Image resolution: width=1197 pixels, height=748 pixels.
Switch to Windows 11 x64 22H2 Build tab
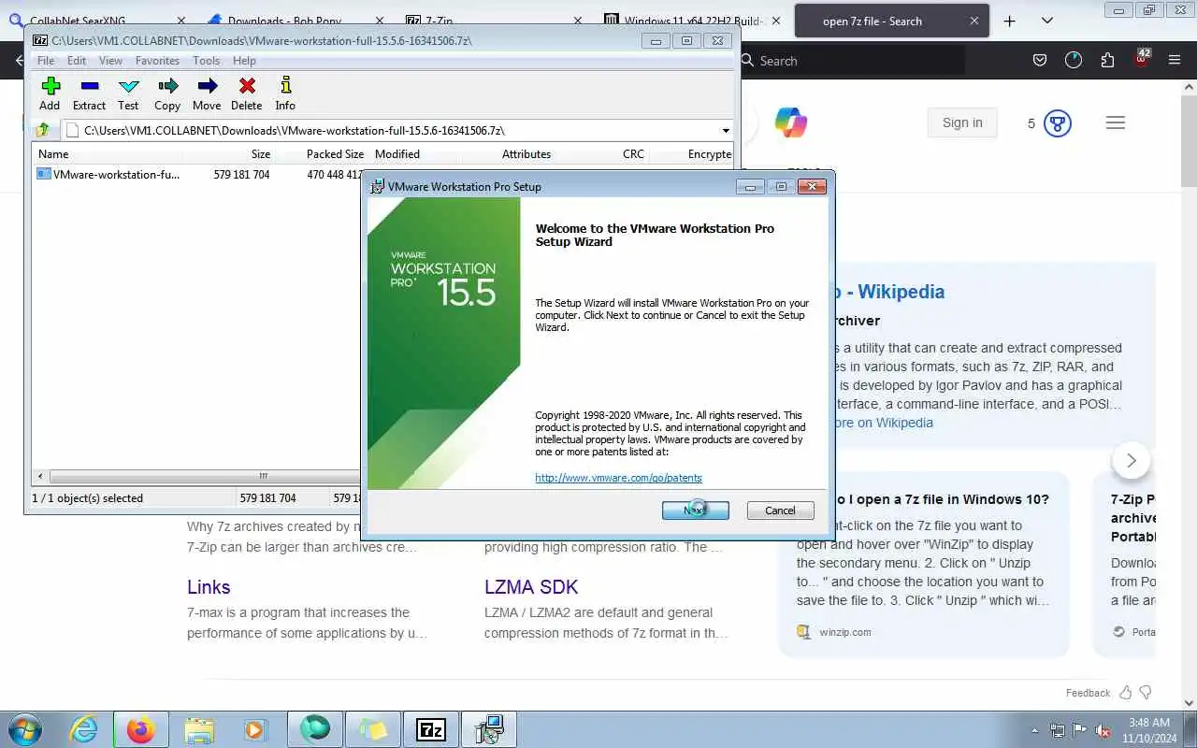pos(691,21)
